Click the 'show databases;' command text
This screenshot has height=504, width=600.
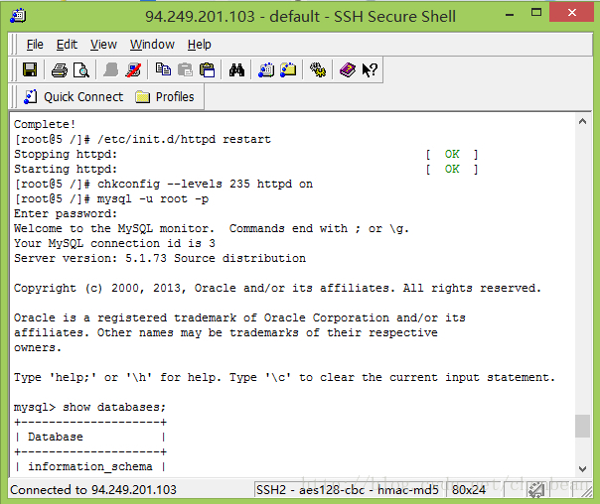(x=114, y=408)
